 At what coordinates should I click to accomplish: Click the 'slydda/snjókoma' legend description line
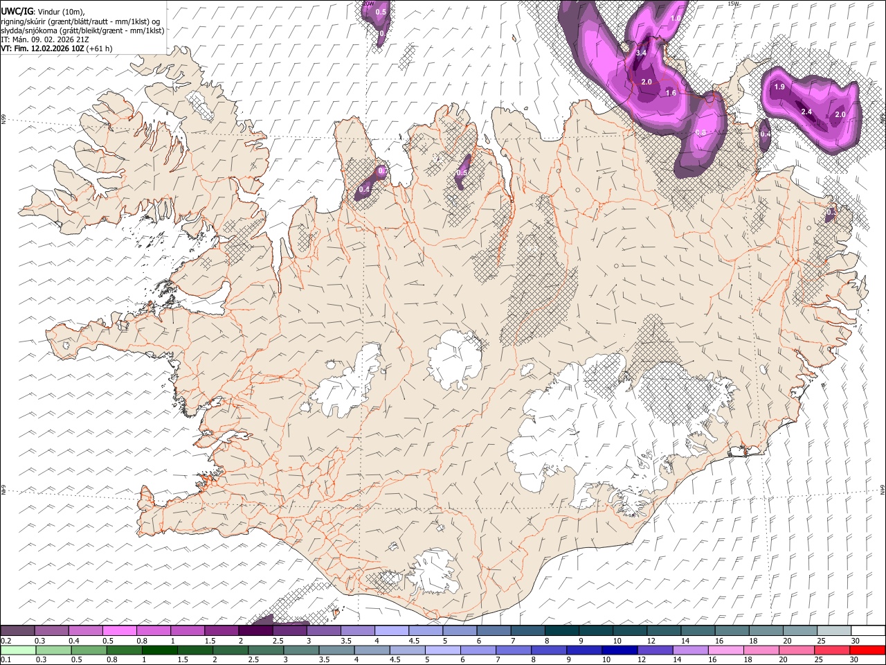point(83,30)
